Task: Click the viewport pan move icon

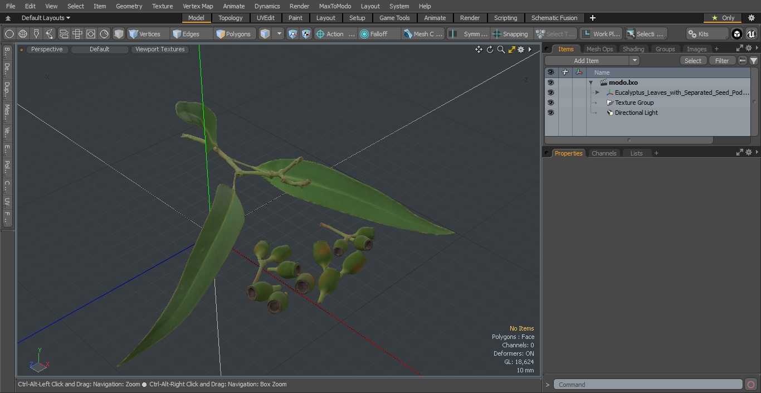Action: pyautogui.click(x=479, y=50)
